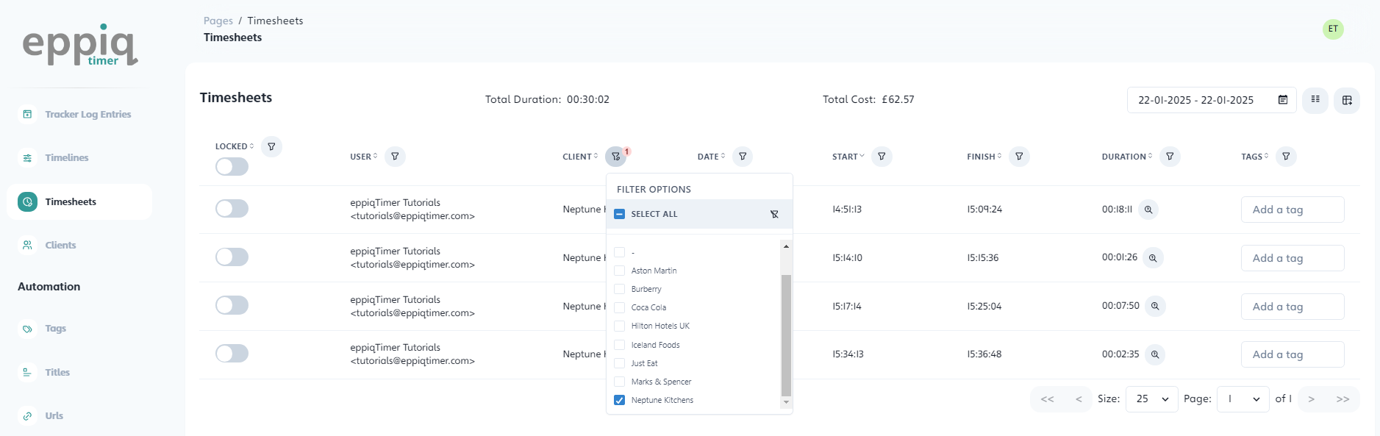Open the START column filter
The height and width of the screenshot is (436, 1380).
pyautogui.click(x=882, y=157)
